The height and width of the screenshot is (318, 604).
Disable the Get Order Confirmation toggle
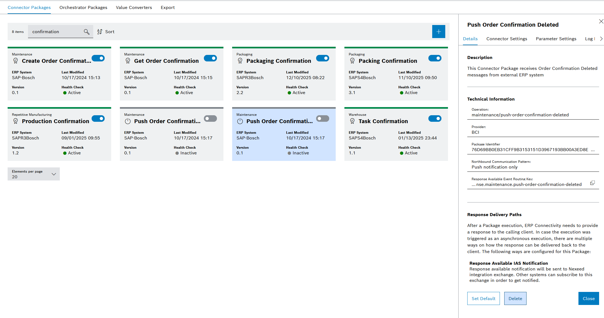point(210,58)
